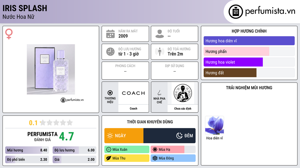Screen dimensions: 300x168
Task: Click the iris flower note thumbnail
Action: point(214,125)
